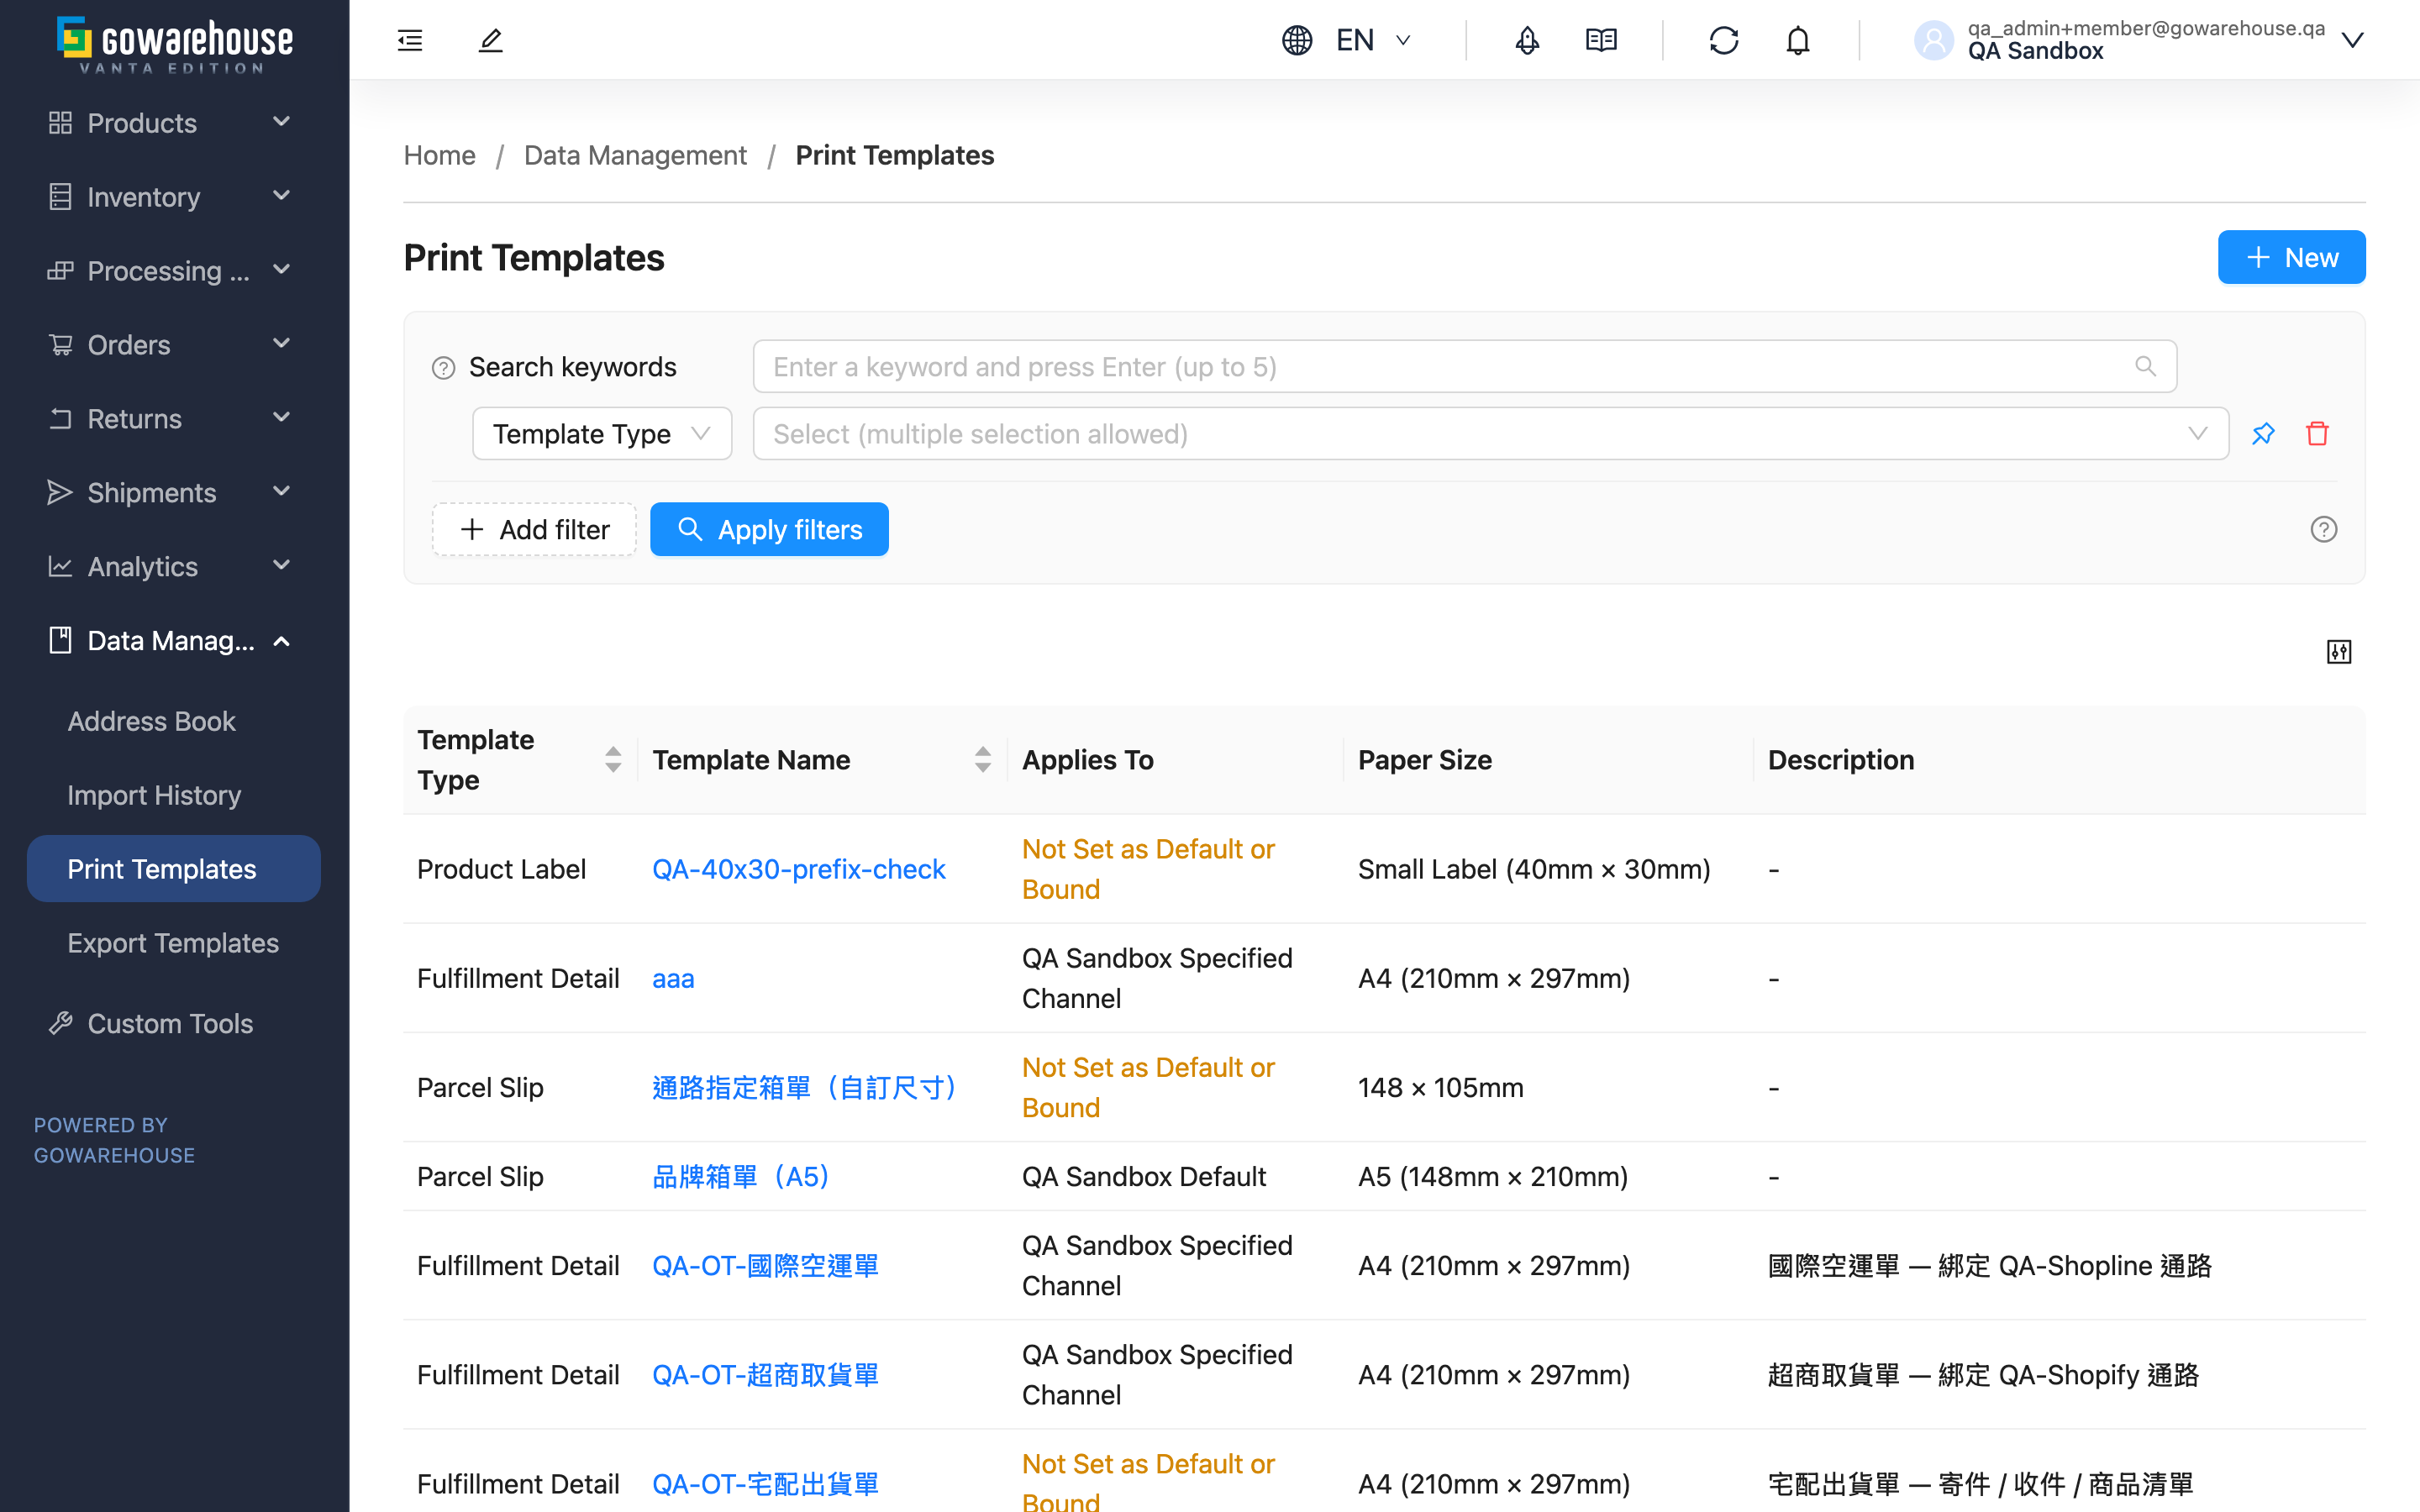
Task: Click the Add filter button
Action: click(534, 529)
